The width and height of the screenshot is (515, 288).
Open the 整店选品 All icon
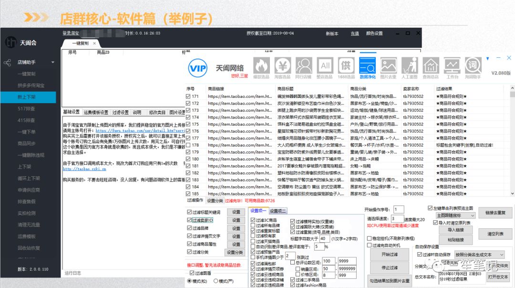point(325,65)
